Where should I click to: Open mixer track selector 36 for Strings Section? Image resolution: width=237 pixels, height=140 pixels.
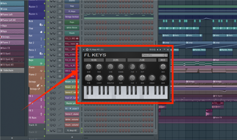[60, 17]
